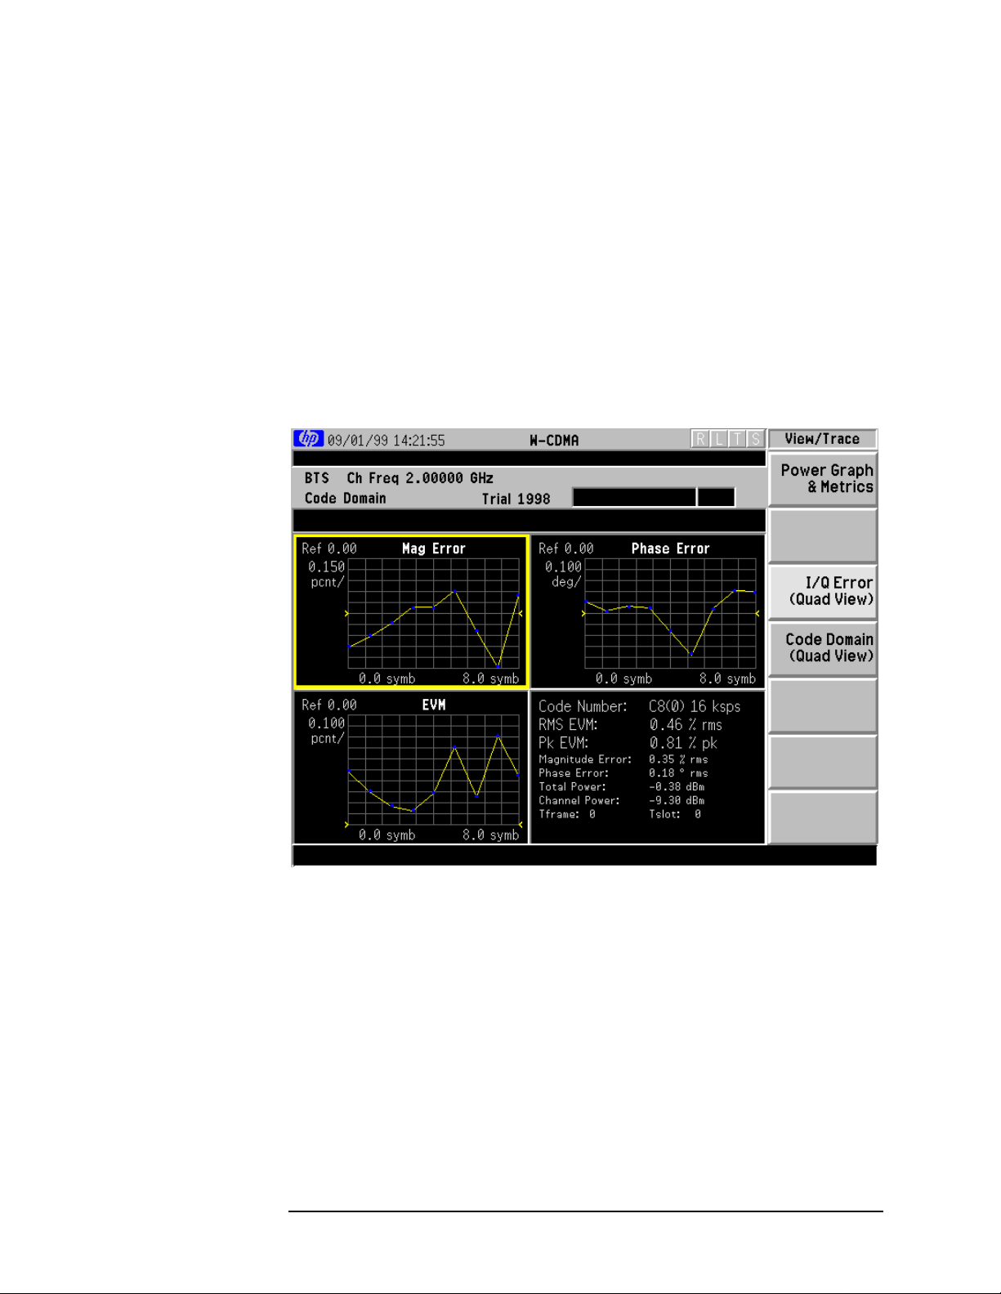Screen dimensions: 1001x1294
Task: Switch to Code Domain (Quad View) softkey
Action: (823, 647)
